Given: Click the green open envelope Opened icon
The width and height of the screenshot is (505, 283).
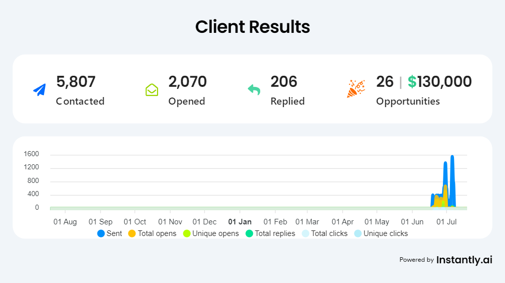Looking at the screenshot, I should pos(151,90).
